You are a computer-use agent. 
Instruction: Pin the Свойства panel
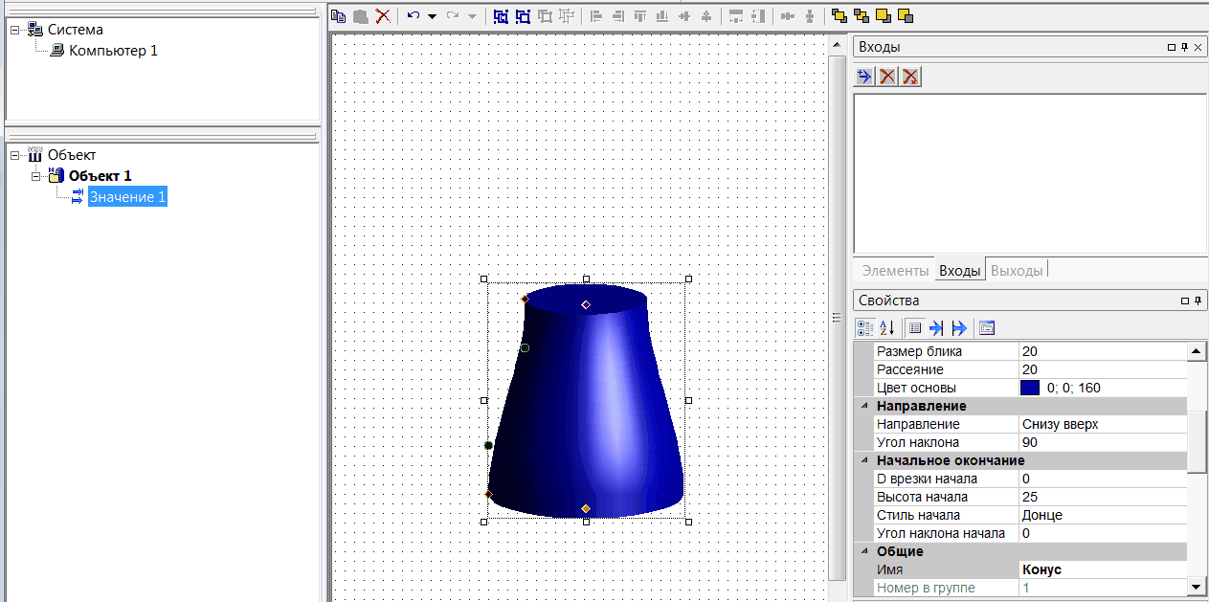coord(1198,301)
